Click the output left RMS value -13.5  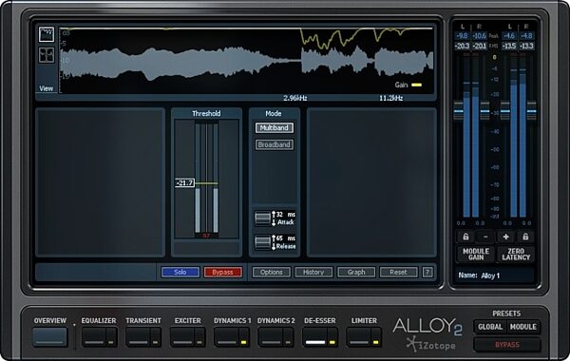click(509, 46)
